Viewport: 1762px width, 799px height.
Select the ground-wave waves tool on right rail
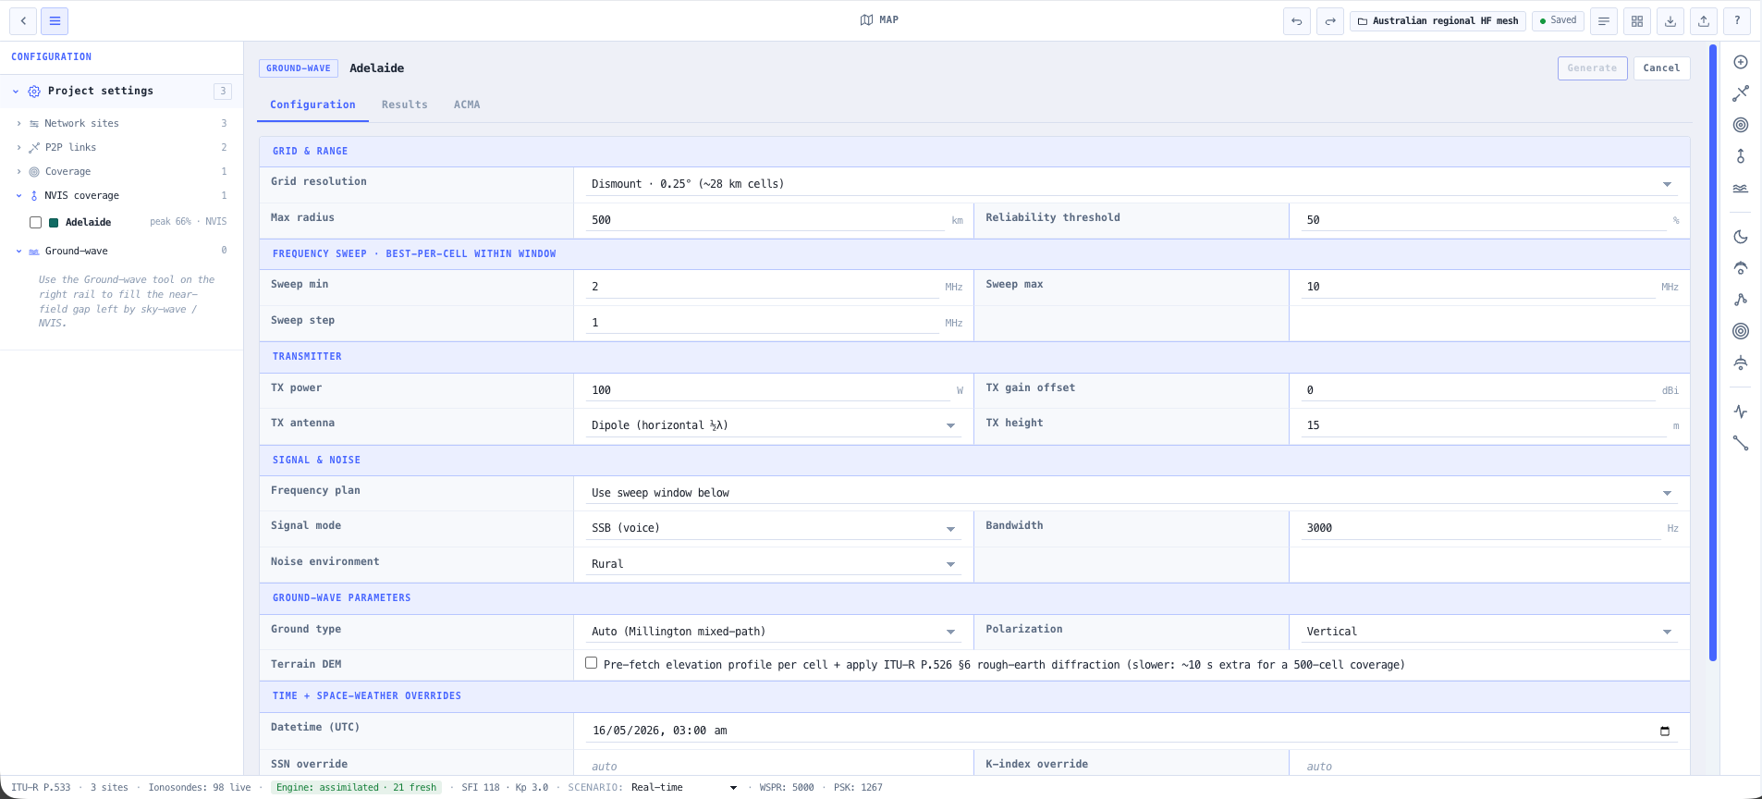pyautogui.click(x=1741, y=188)
